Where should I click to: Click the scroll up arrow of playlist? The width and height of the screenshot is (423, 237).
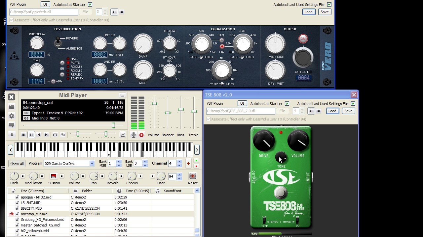(197, 191)
